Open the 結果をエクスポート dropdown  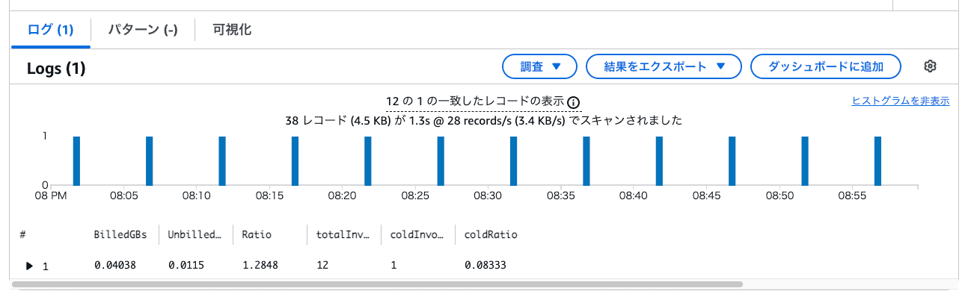[x=664, y=66]
